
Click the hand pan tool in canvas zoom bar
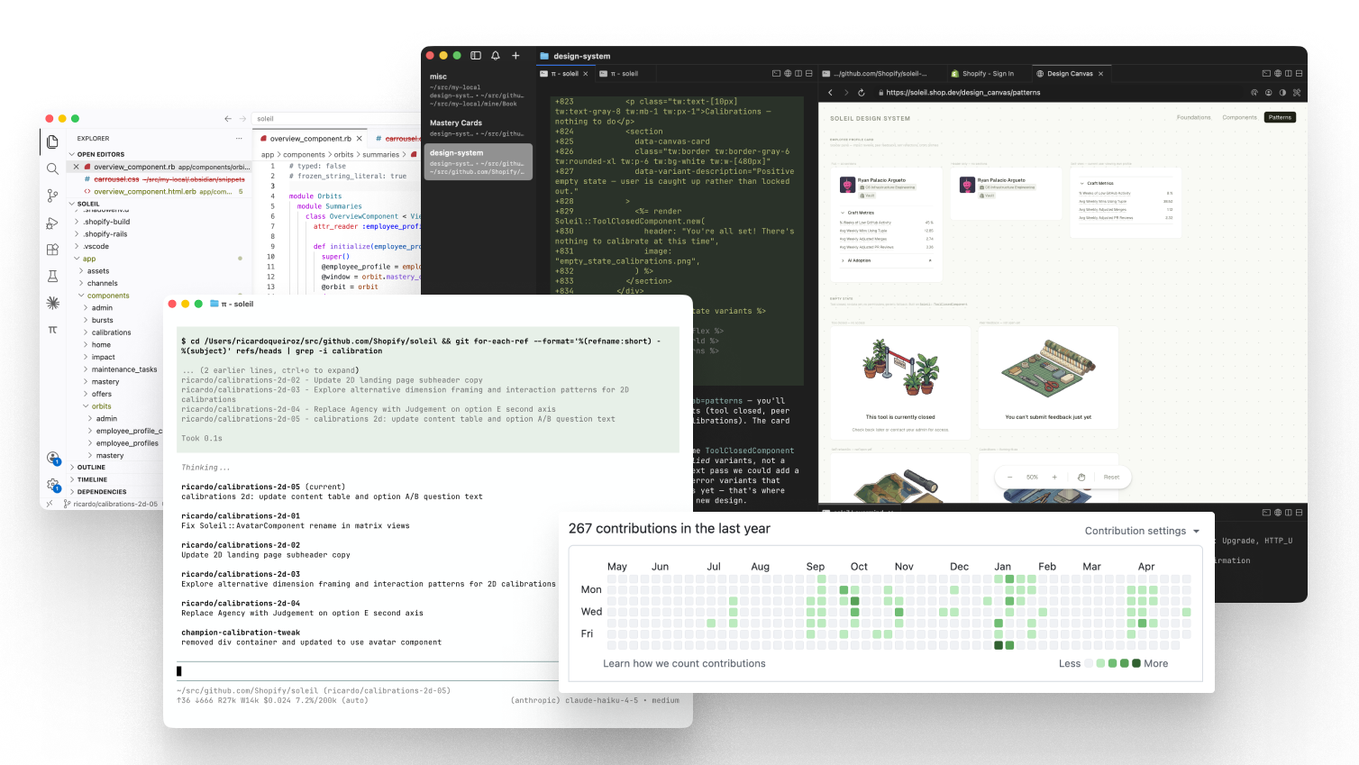(x=1081, y=478)
